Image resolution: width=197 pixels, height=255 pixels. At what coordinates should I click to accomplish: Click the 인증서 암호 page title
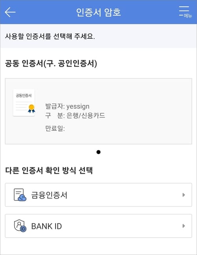98,12
